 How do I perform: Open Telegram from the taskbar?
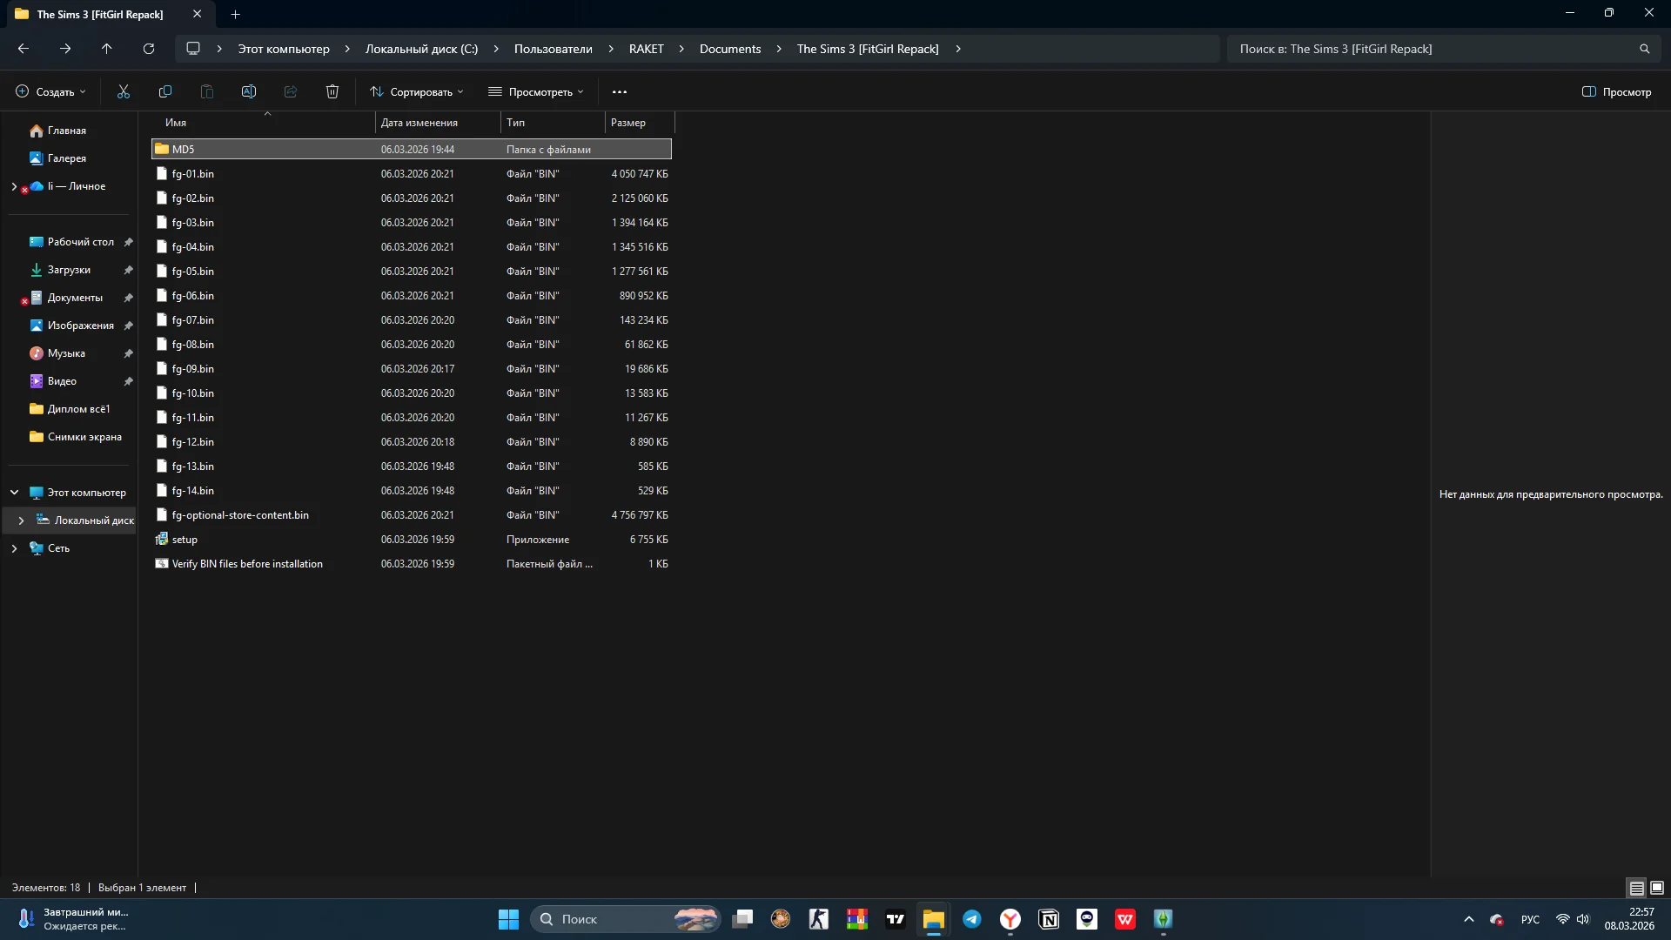pos(972,919)
